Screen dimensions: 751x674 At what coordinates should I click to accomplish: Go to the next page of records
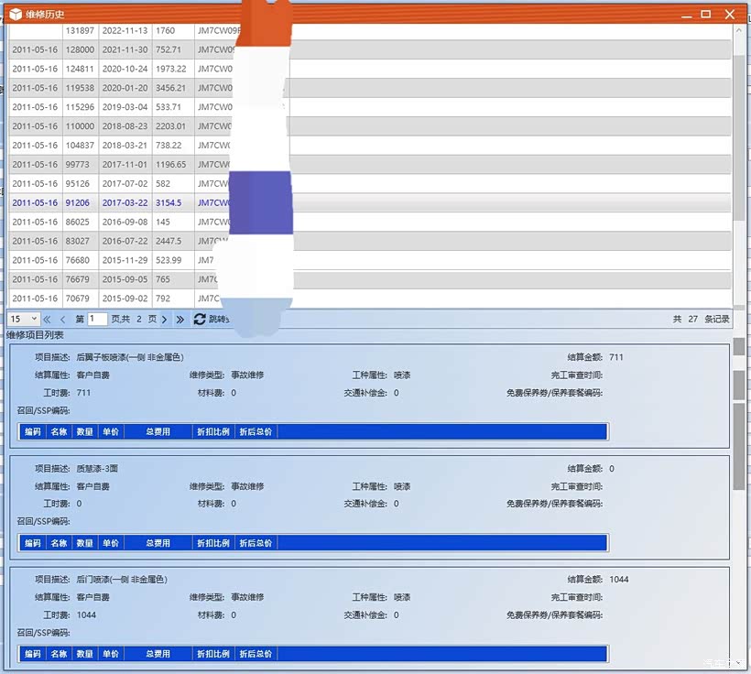[x=164, y=320]
